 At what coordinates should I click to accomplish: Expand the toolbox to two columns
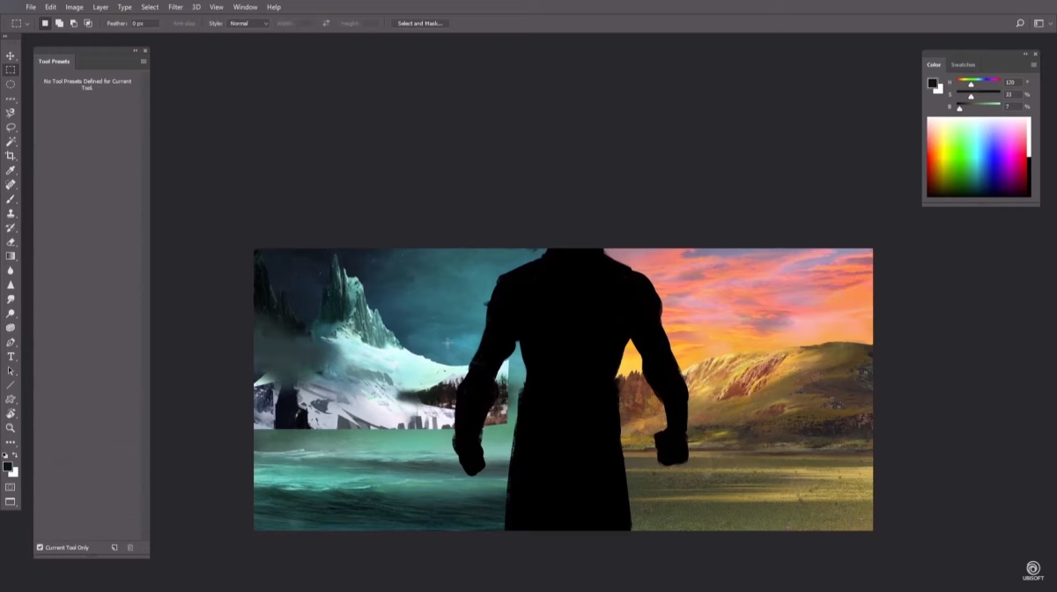pos(6,36)
